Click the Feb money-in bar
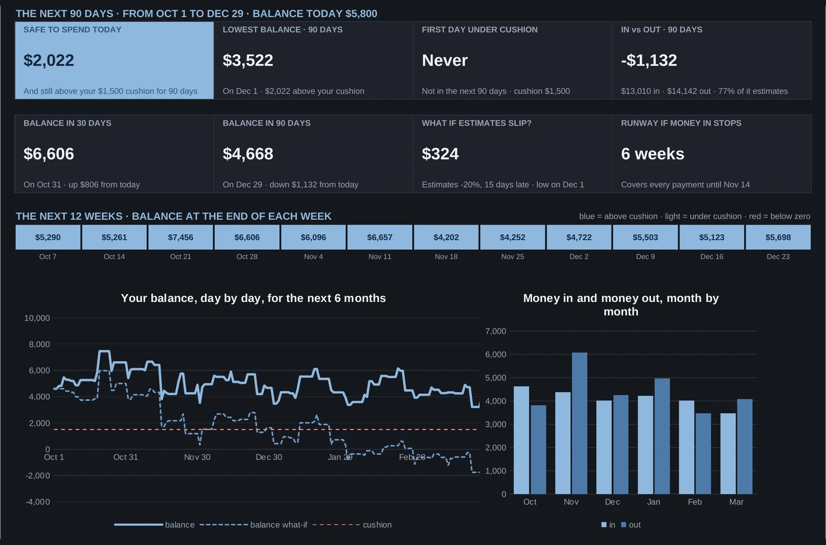 pyautogui.click(x=687, y=447)
